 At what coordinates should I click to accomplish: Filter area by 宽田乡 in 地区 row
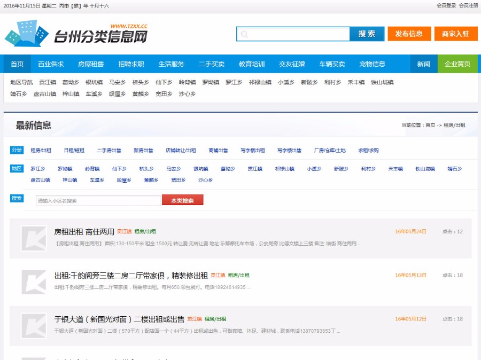179,180
